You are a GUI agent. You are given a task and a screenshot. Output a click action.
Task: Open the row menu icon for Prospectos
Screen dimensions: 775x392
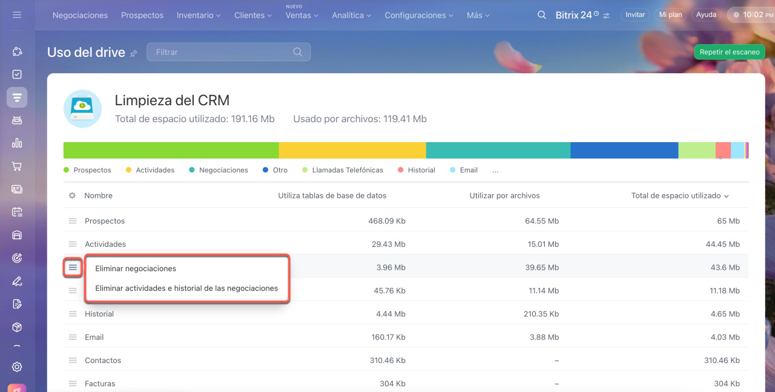[x=73, y=221]
